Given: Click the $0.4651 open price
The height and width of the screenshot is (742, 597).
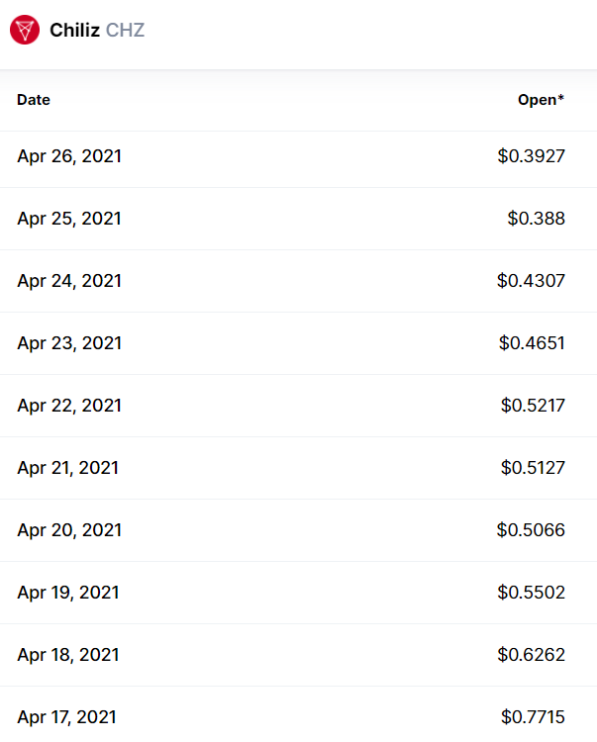Looking at the screenshot, I should tap(532, 343).
